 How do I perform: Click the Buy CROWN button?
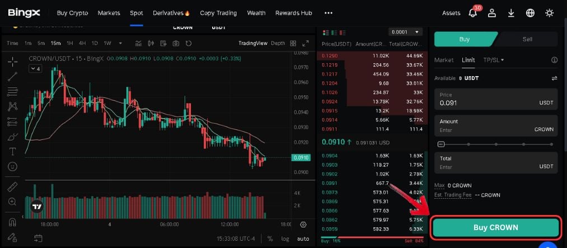(x=496, y=227)
